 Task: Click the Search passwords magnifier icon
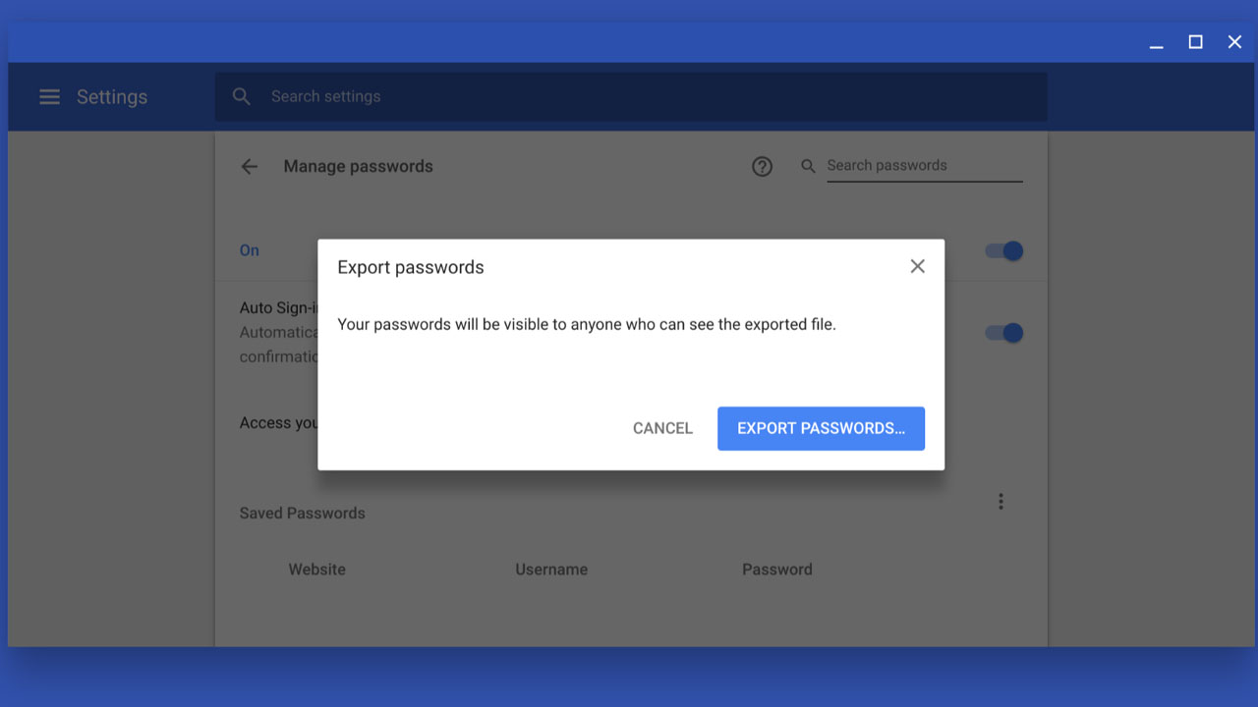(x=808, y=167)
